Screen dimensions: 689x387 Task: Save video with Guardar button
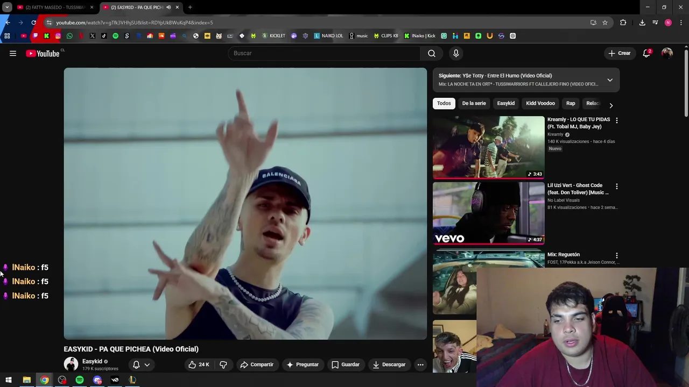346,364
